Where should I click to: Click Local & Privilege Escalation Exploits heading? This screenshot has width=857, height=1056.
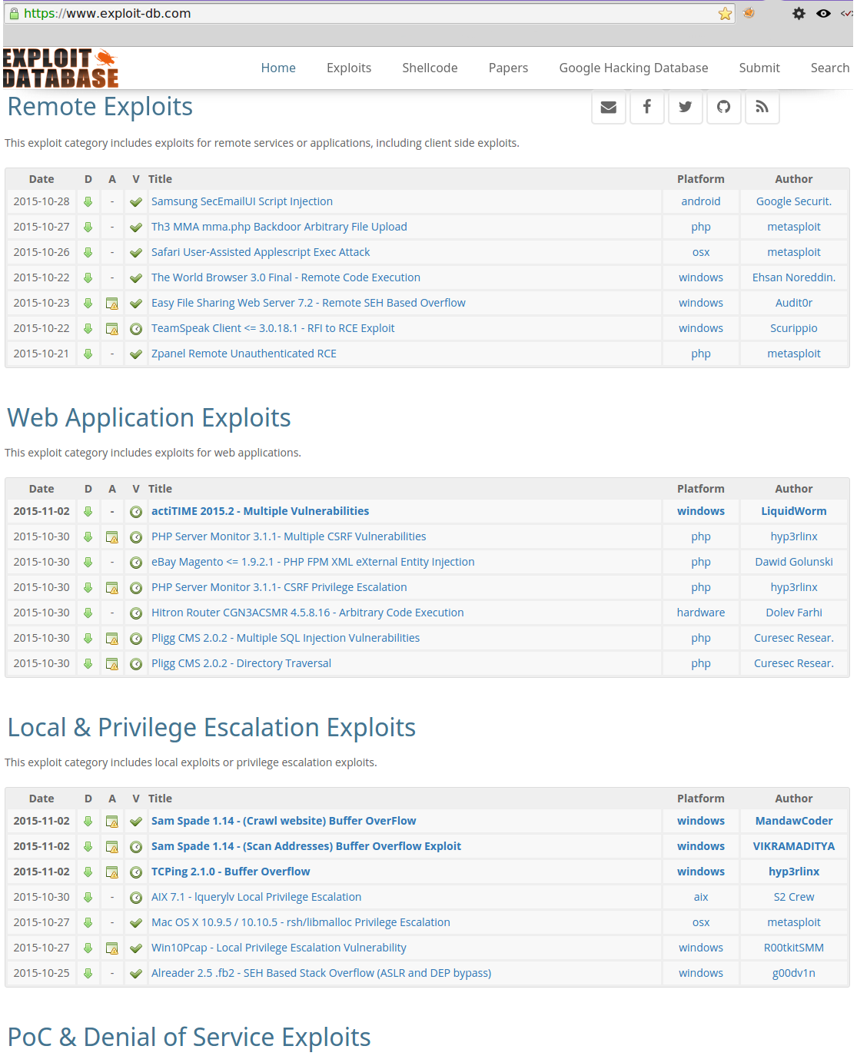[211, 728]
